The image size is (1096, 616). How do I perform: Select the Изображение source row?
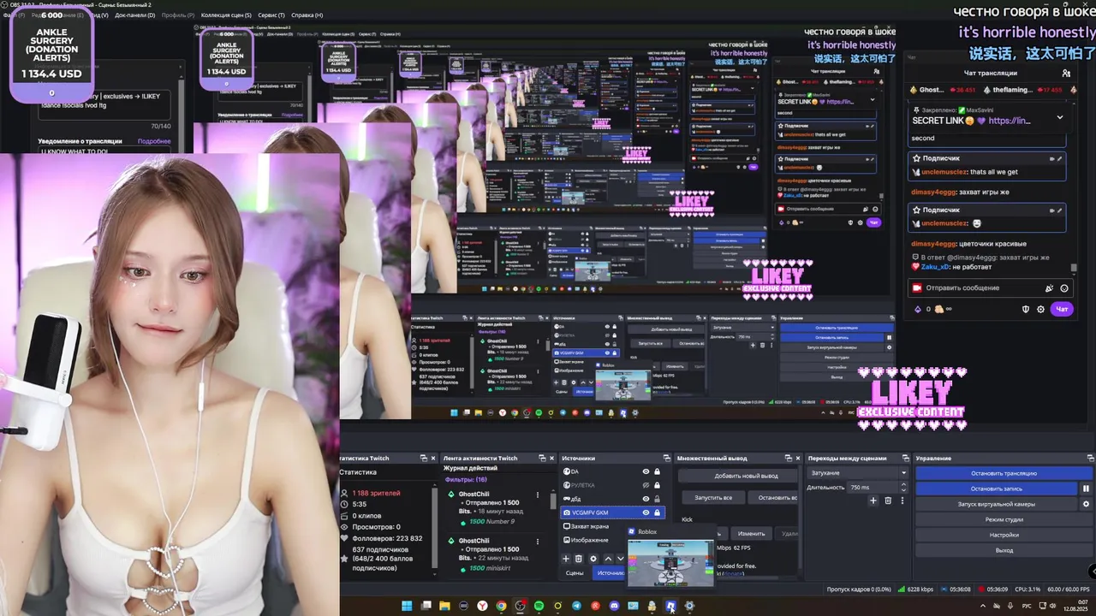click(x=593, y=540)
